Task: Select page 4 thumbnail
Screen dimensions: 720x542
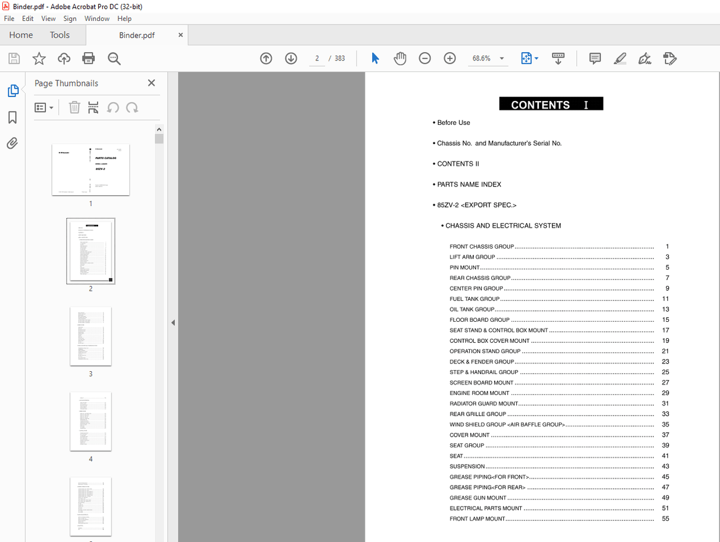Action: (91, 421)
